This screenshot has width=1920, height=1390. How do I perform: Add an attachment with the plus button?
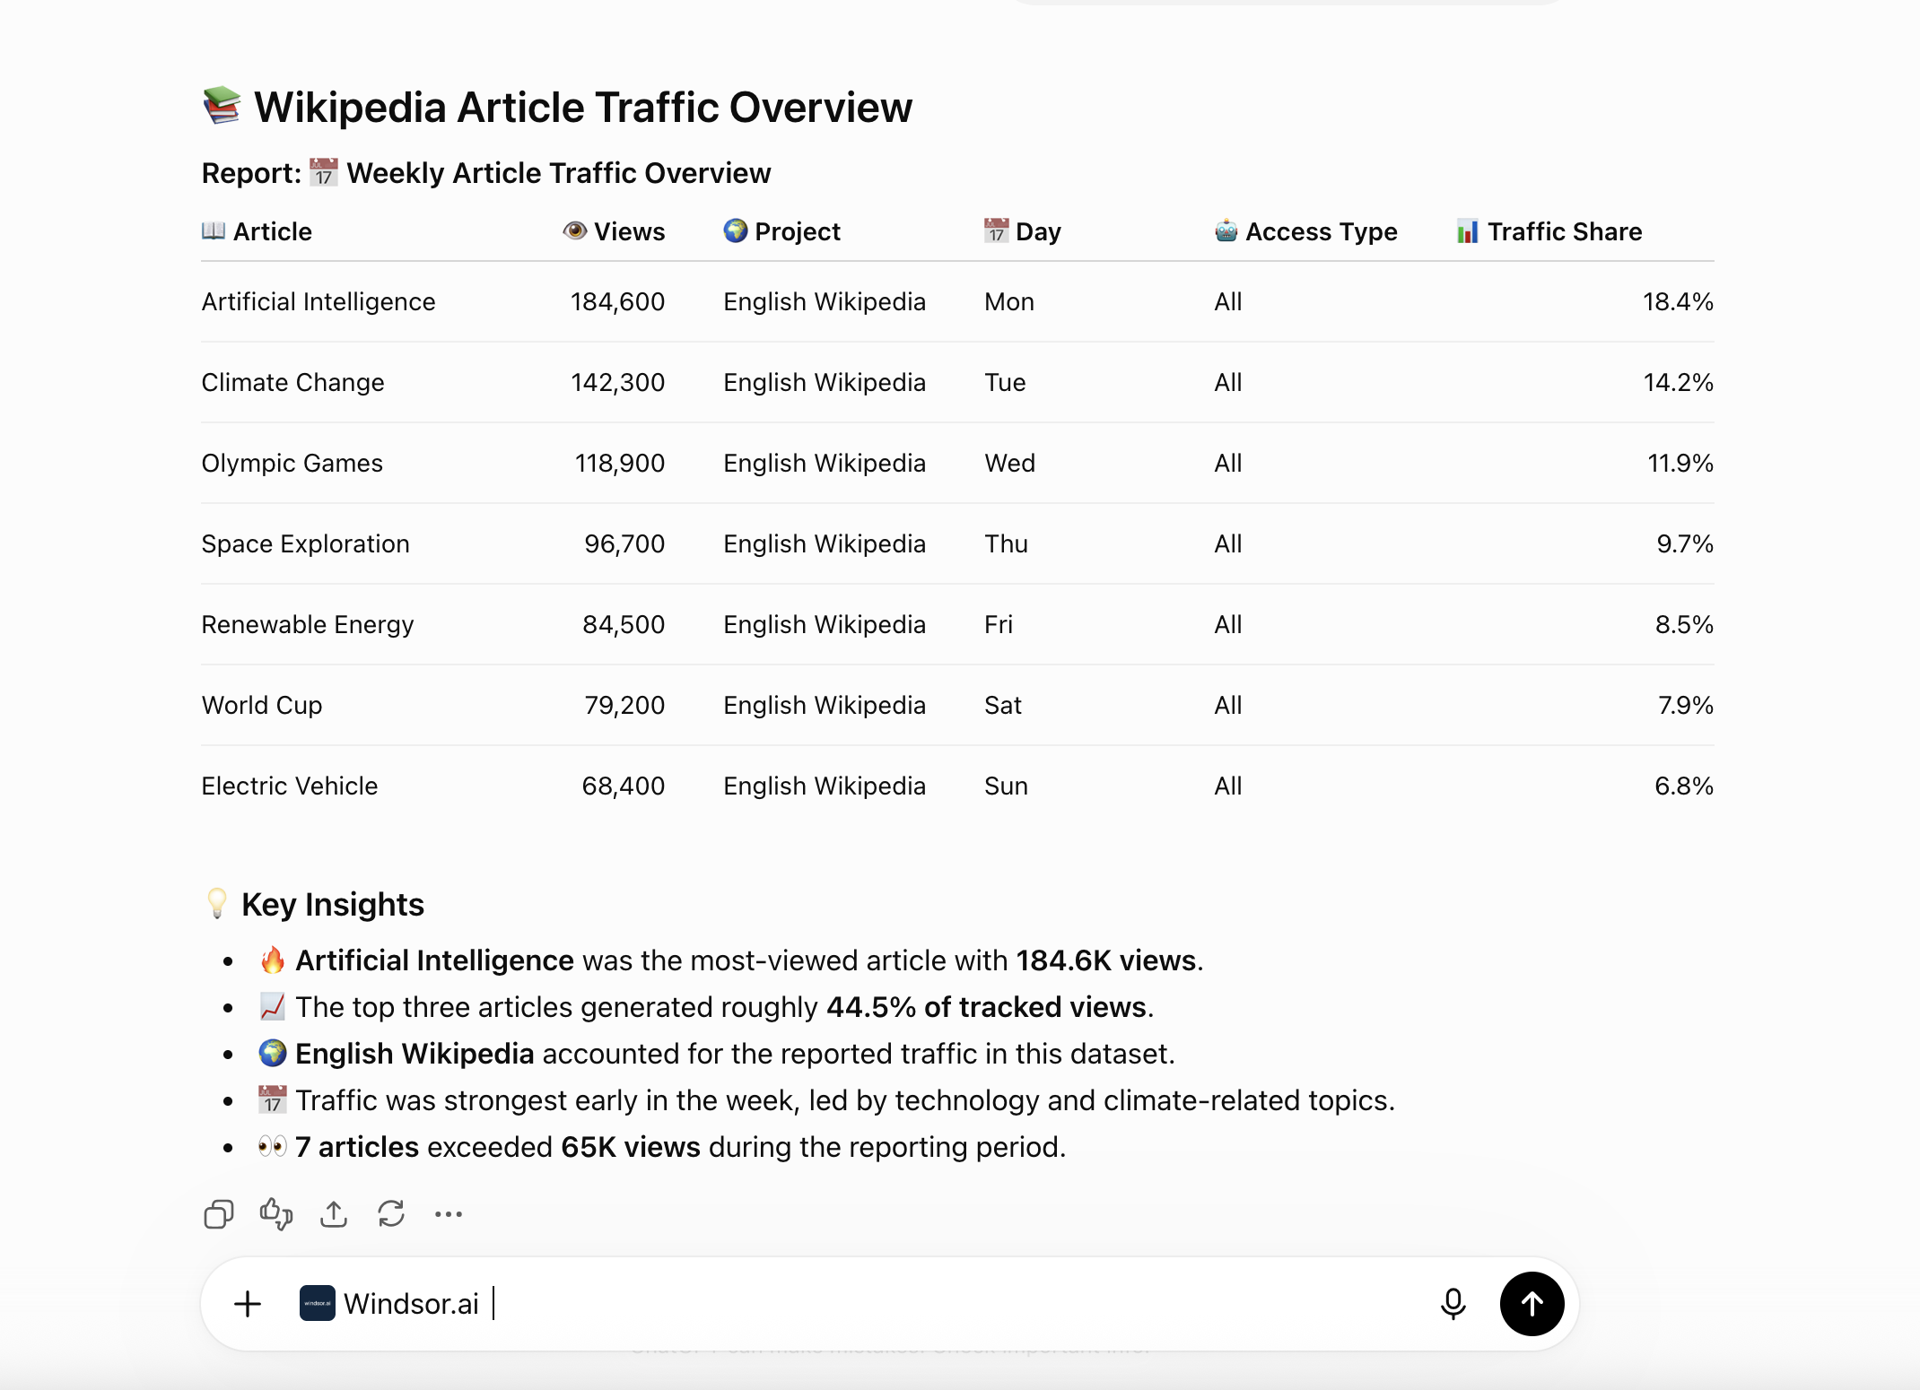click(x=248, y=1304)
